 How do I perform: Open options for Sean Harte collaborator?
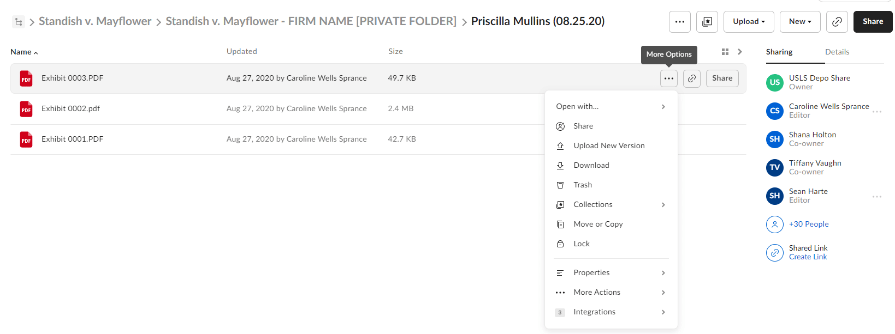click(x=877, y=196)
